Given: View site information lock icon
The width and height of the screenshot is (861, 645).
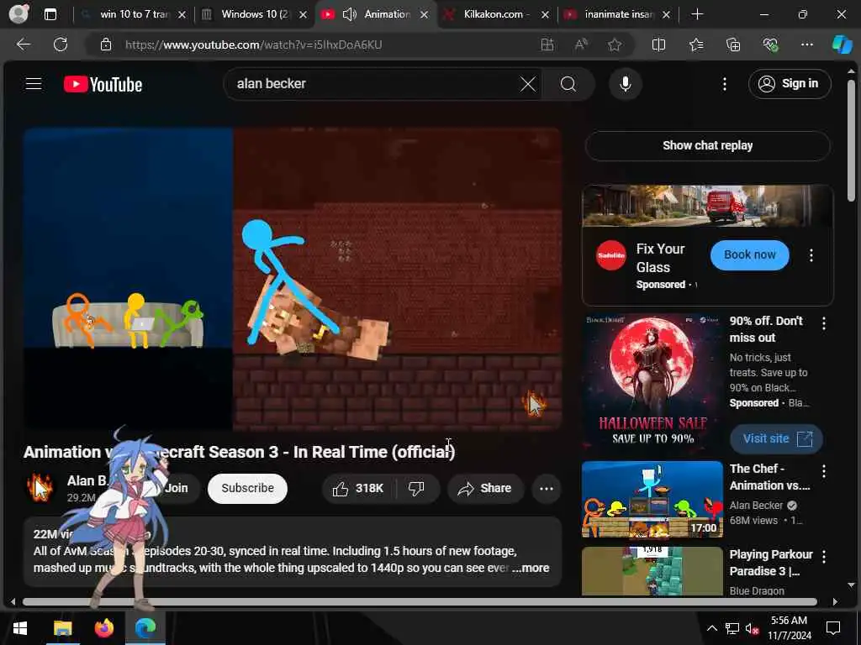Looking at the screenshot, I should [x=106, y=45].
